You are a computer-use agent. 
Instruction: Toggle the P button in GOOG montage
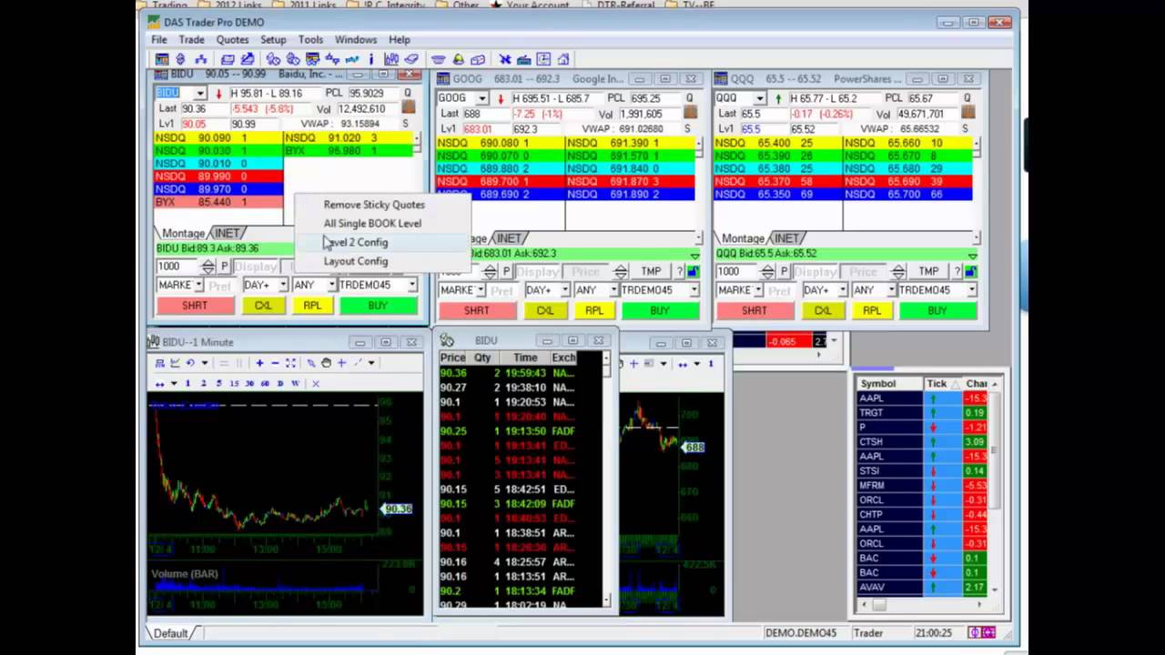(506, 272)
